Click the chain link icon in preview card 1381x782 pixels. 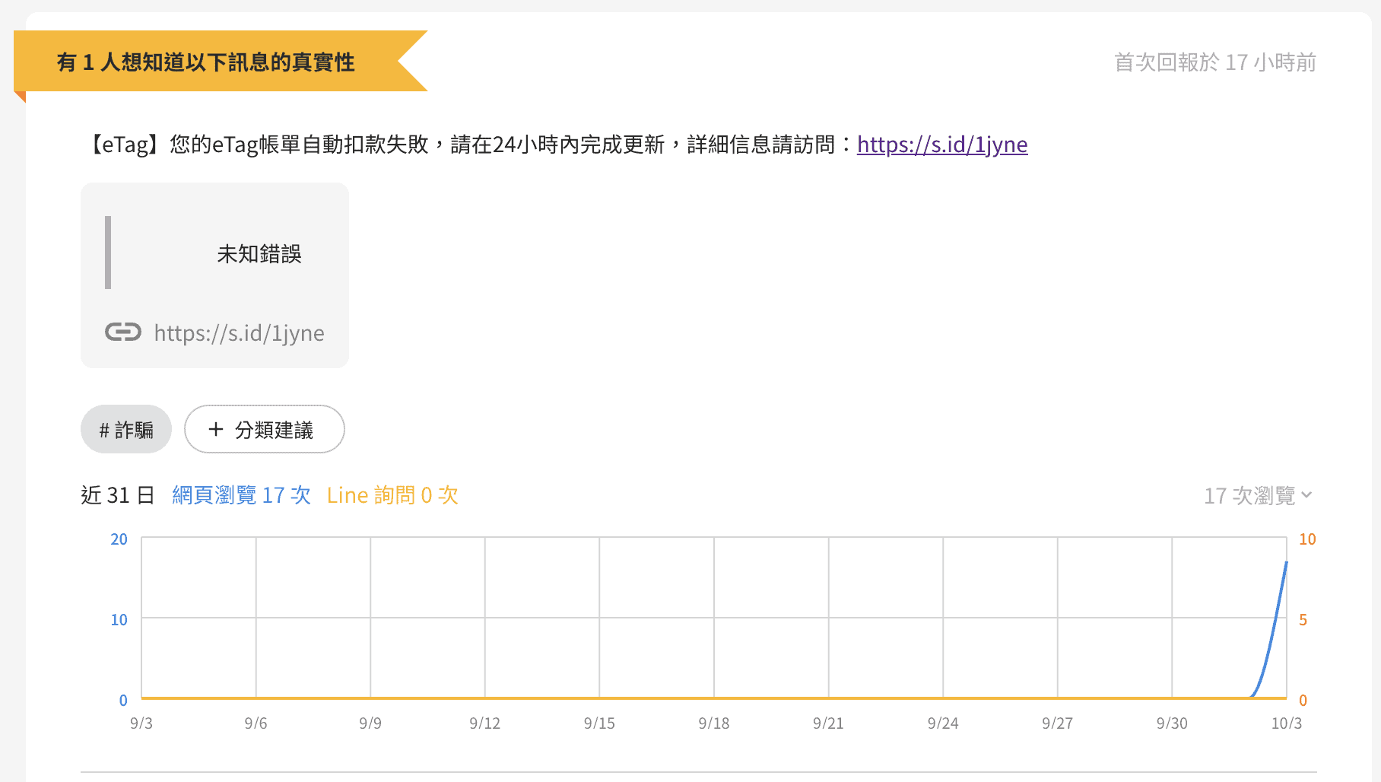point(123,332)
